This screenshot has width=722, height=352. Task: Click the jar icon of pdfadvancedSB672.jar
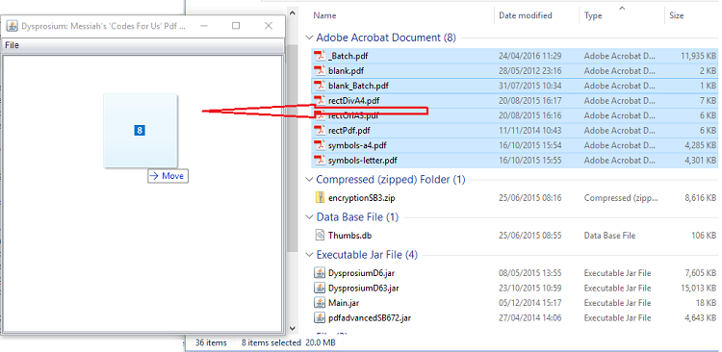[320, 317]
